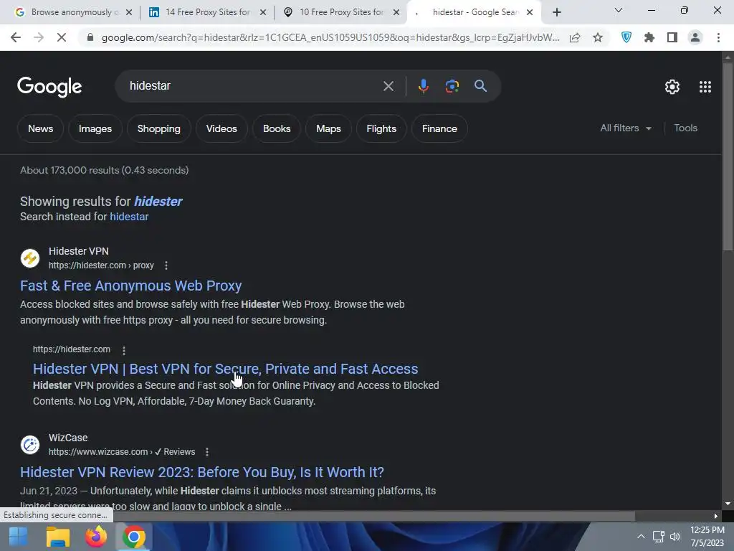The width and height of the screenshot is (734, 551).
Task: Open Hidester VPN Best VPN result
Action: coord(225,369)
